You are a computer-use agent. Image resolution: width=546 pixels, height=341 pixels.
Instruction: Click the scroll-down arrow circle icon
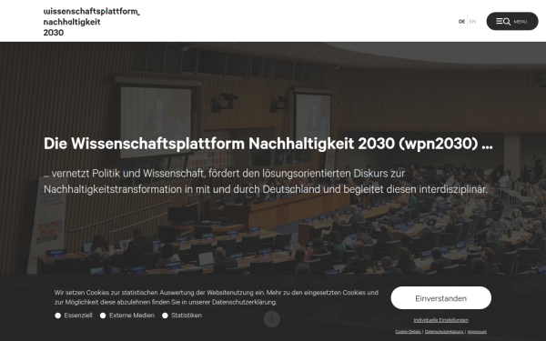click(x=271, y=319)
